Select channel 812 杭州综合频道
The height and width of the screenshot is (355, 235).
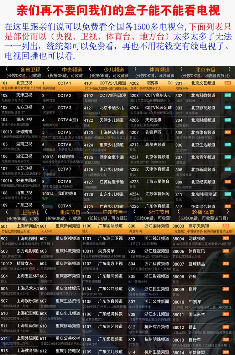point(149,329)
